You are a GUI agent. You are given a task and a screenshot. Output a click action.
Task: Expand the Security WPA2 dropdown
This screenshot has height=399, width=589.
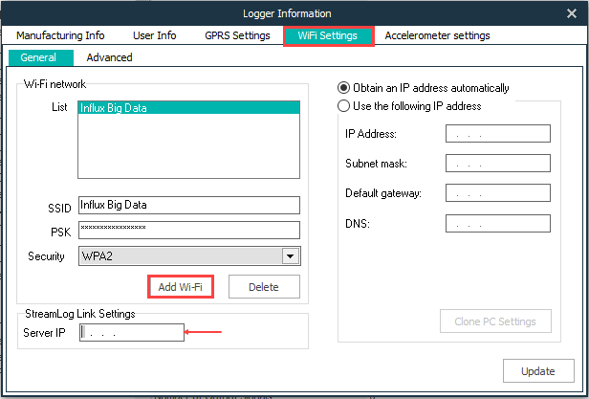tap(289, 256)
